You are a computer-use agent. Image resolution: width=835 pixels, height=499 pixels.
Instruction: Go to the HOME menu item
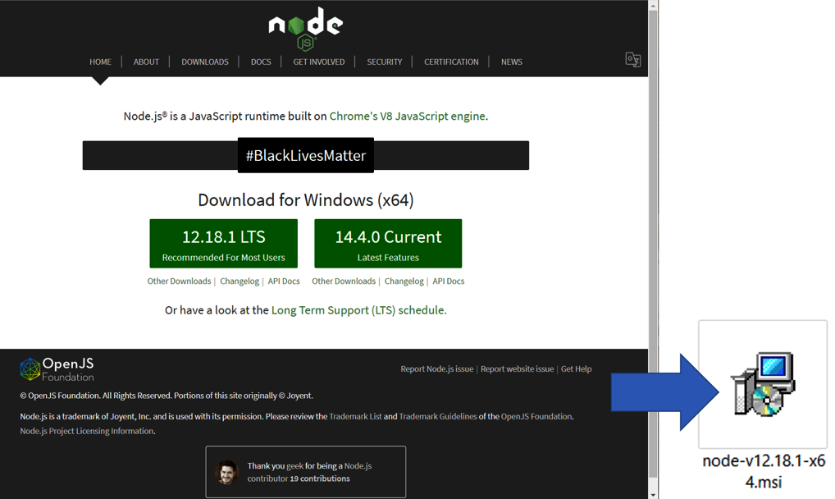[100, 62]
